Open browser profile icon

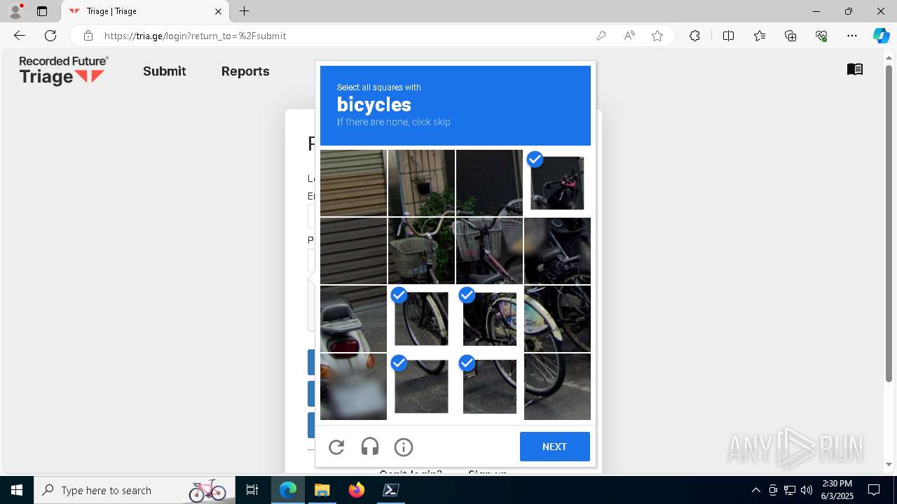pos(15,11)
